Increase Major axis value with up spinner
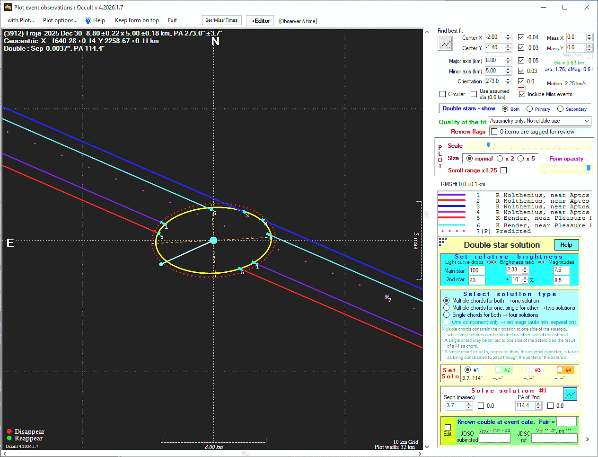The image size is (598, 457). (508, 58)
